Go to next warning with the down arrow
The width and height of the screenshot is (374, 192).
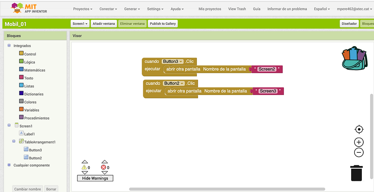click(x=85, y=173)
